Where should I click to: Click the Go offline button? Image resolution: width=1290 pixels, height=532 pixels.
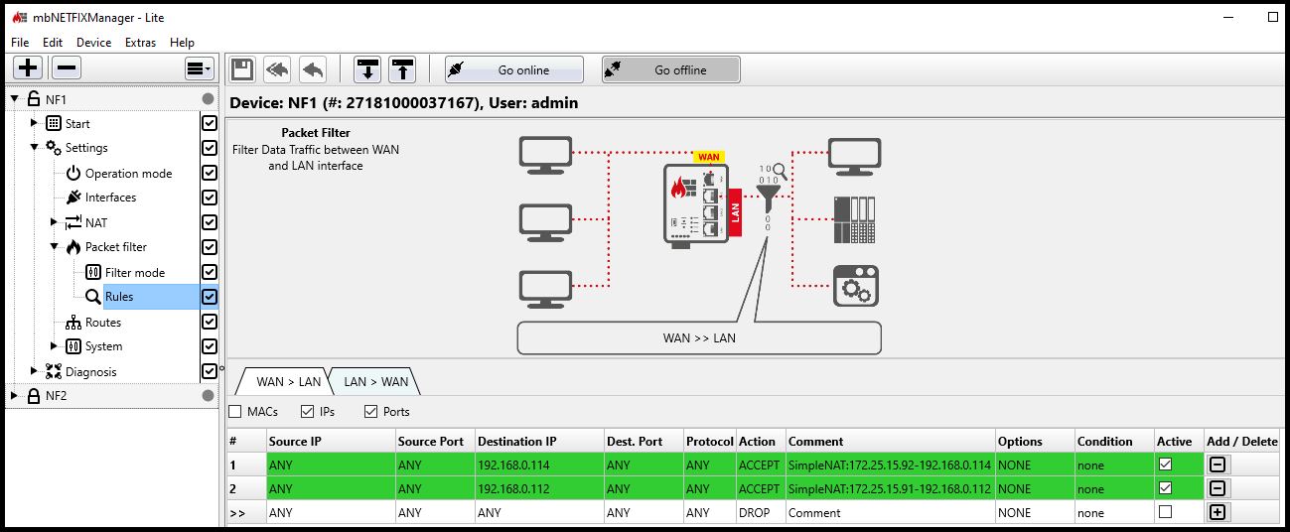click(671, 69)
